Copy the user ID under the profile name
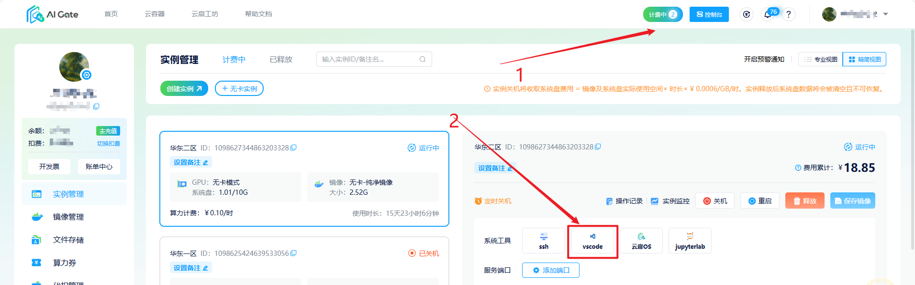The height and width of the screenshot is (285, 915). click(96, 106)
